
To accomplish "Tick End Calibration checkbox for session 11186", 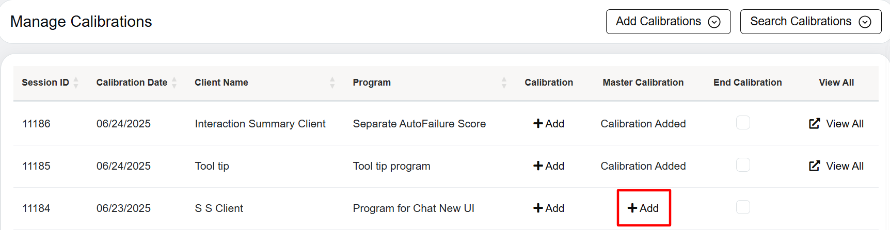I will tap(743, 123).
